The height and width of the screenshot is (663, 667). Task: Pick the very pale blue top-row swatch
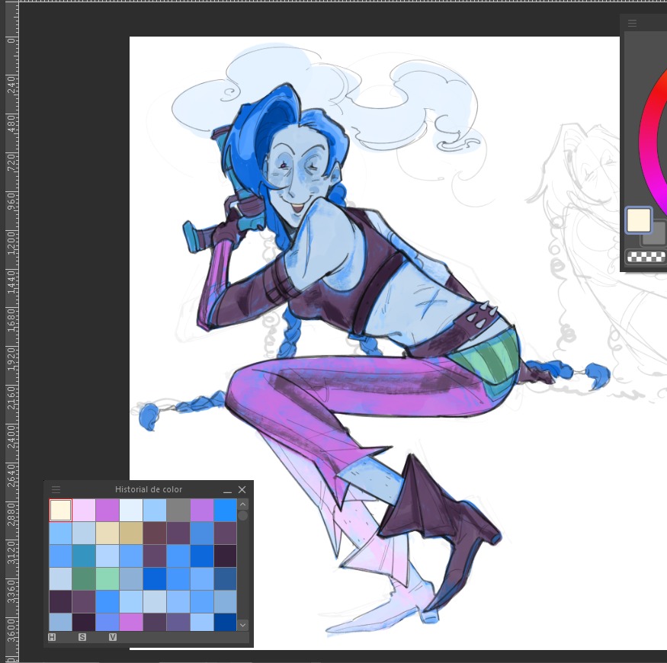click(131, 510)
